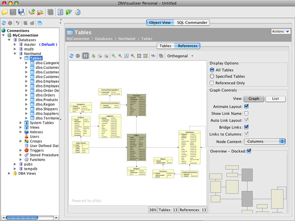The height and width of the screenshot is (221, 295).
Task: Click the scrollbar right arrow under tree
Action: pyautogui.click(x=56, y=218)
